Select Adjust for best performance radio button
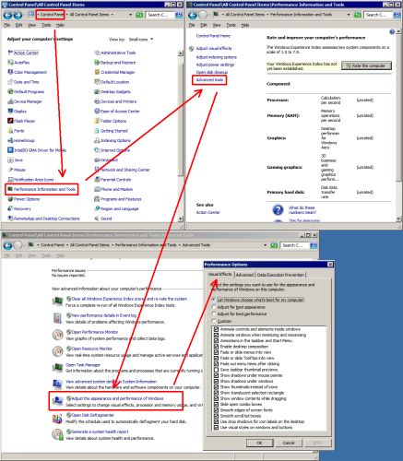The width and height of the screenshot is (403, 461). [x=214, y=313]
